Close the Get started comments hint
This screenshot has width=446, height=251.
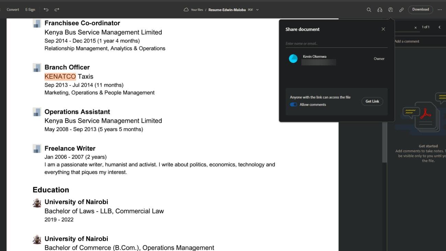[415, 27]
